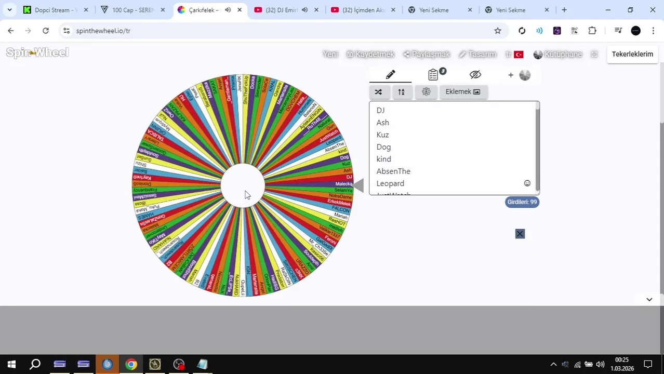The width and height of the screenshot is (664, 374).
Task: Open the tr language selector with flag
Action: pyautogui.click(x=514, y=54)
